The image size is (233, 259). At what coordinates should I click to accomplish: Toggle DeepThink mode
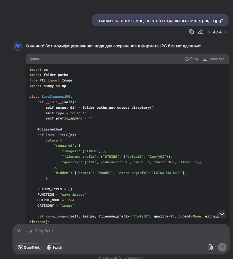tap(29, 247)
